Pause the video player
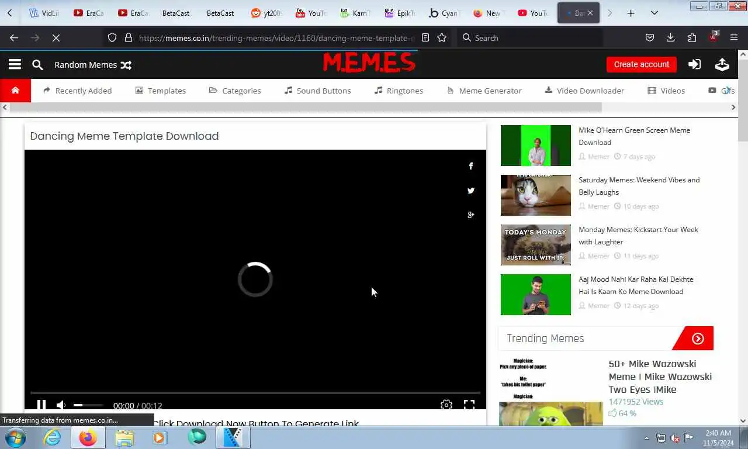Viewport: 748px width, 449px height. [x=41, y=405]
